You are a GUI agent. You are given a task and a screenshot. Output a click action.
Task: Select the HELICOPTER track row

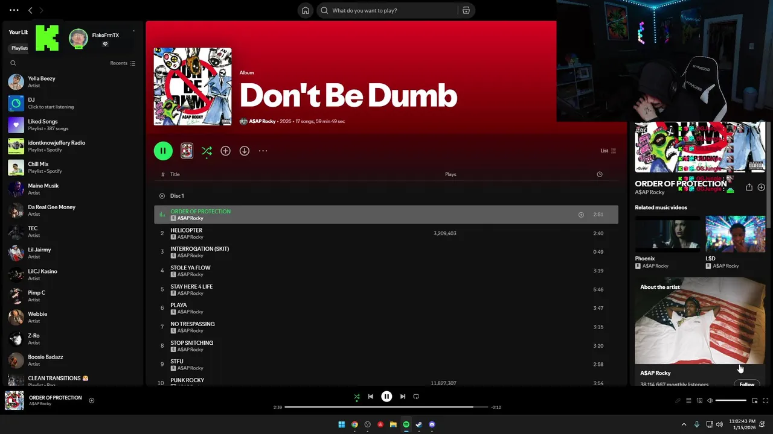pyautogui.click(x=386, y=233)
